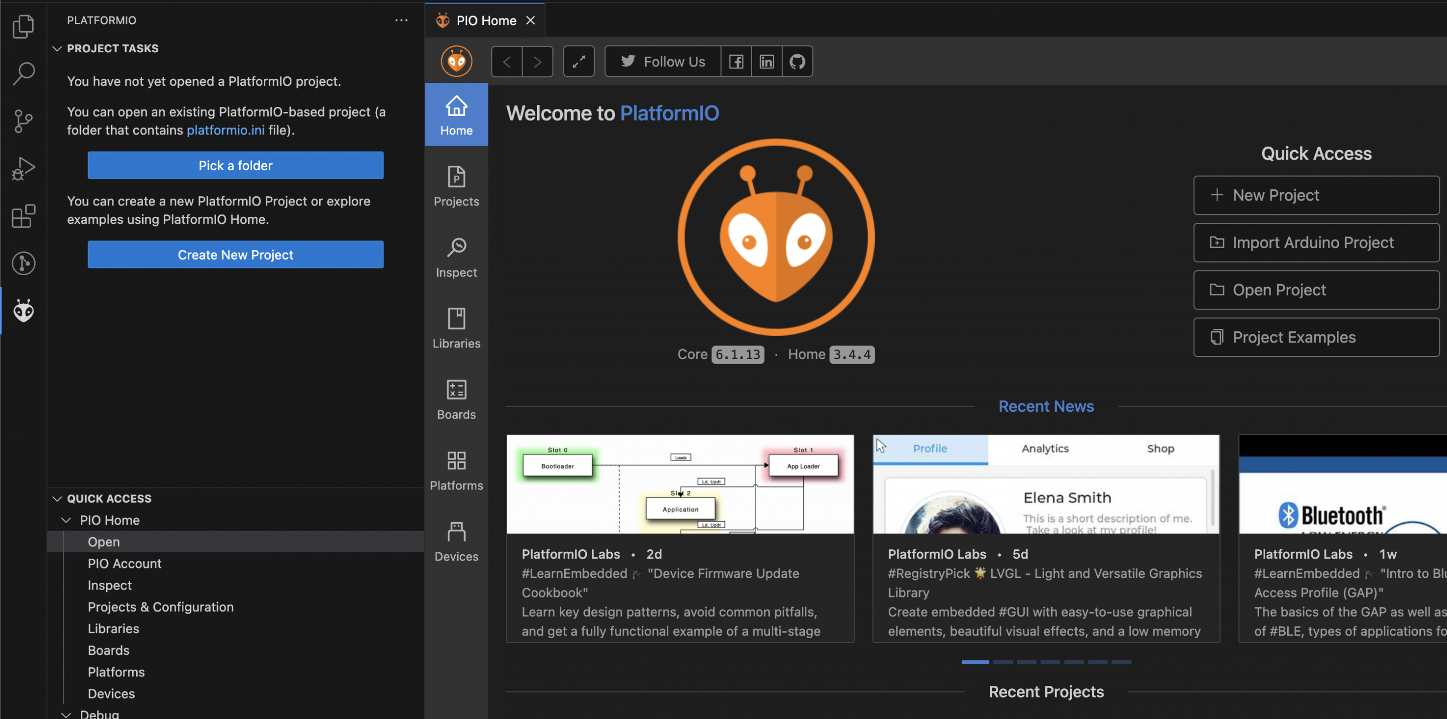Go to Libraries in PIO Home sidebar
Viewport: 1447px width, 719px height.
point(456,328)
